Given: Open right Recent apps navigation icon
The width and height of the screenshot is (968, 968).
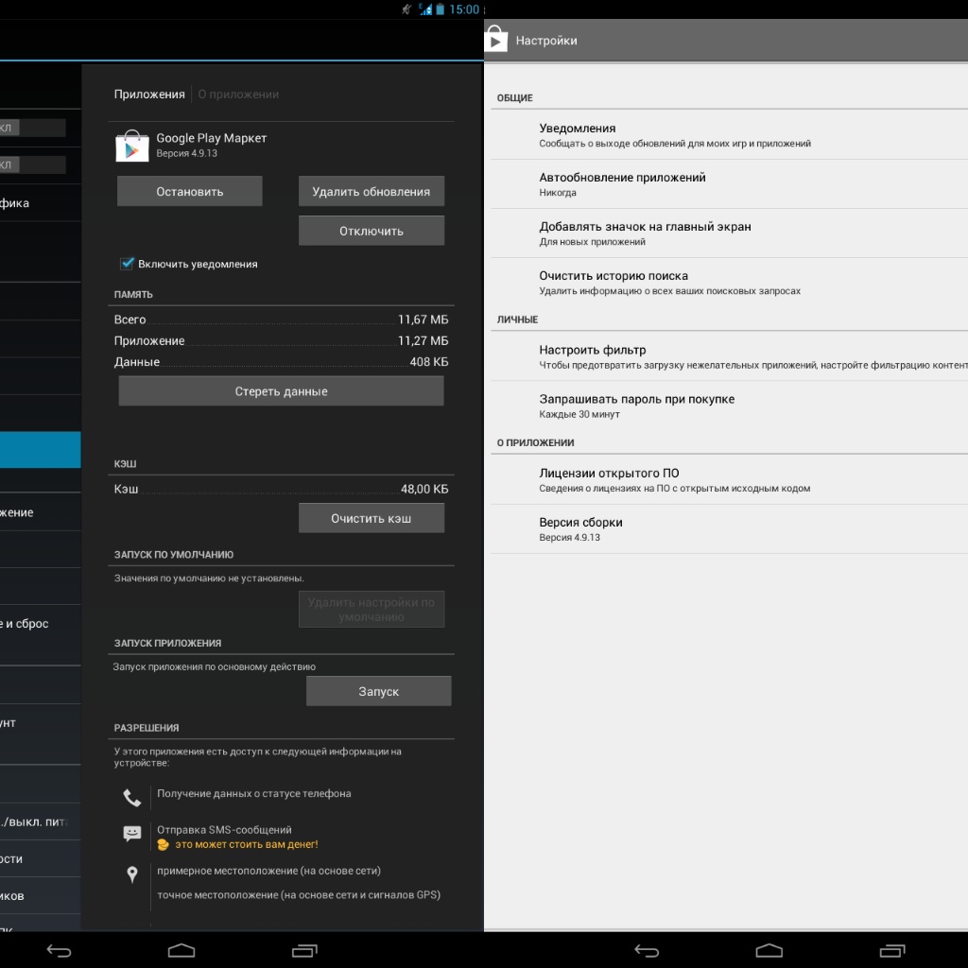Looking at the screenshot, I should (892, 950).
